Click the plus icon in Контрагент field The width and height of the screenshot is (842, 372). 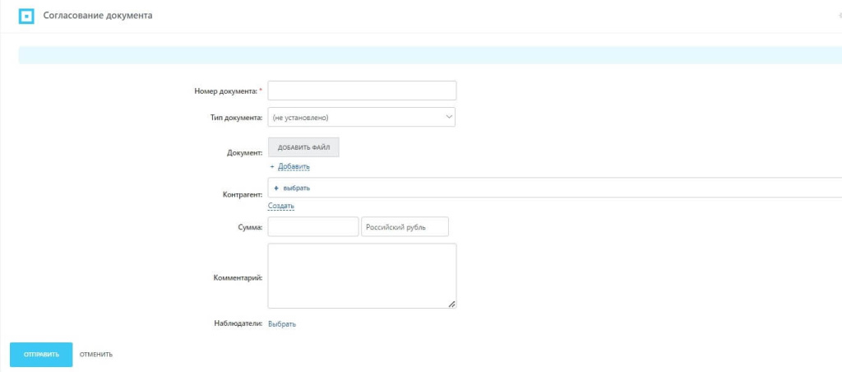coord(275,188)
